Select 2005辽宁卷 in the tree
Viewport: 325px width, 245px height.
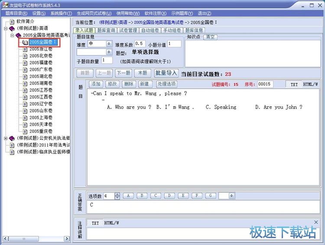41,104
